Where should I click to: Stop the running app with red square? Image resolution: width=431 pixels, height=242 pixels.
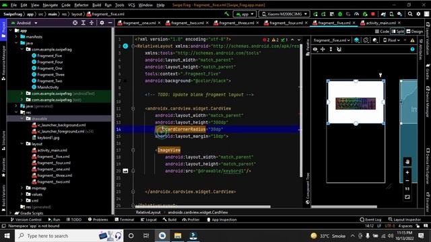(373, 14)
